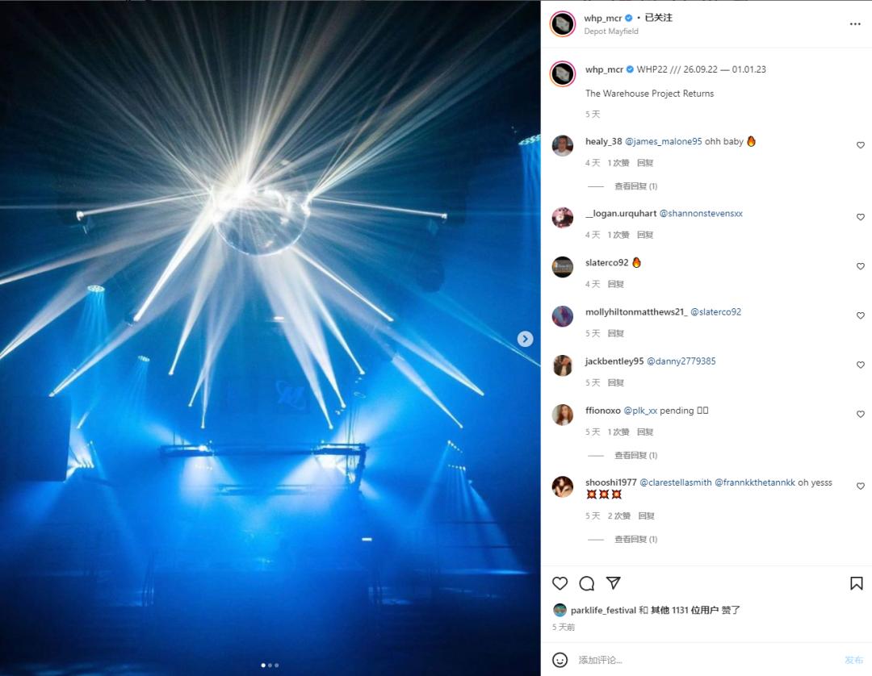Image resolution: width=872 pixels, height=676 pixels.
Task: Expand replies under shooshi1977's comment
Action: coord(635,540)
